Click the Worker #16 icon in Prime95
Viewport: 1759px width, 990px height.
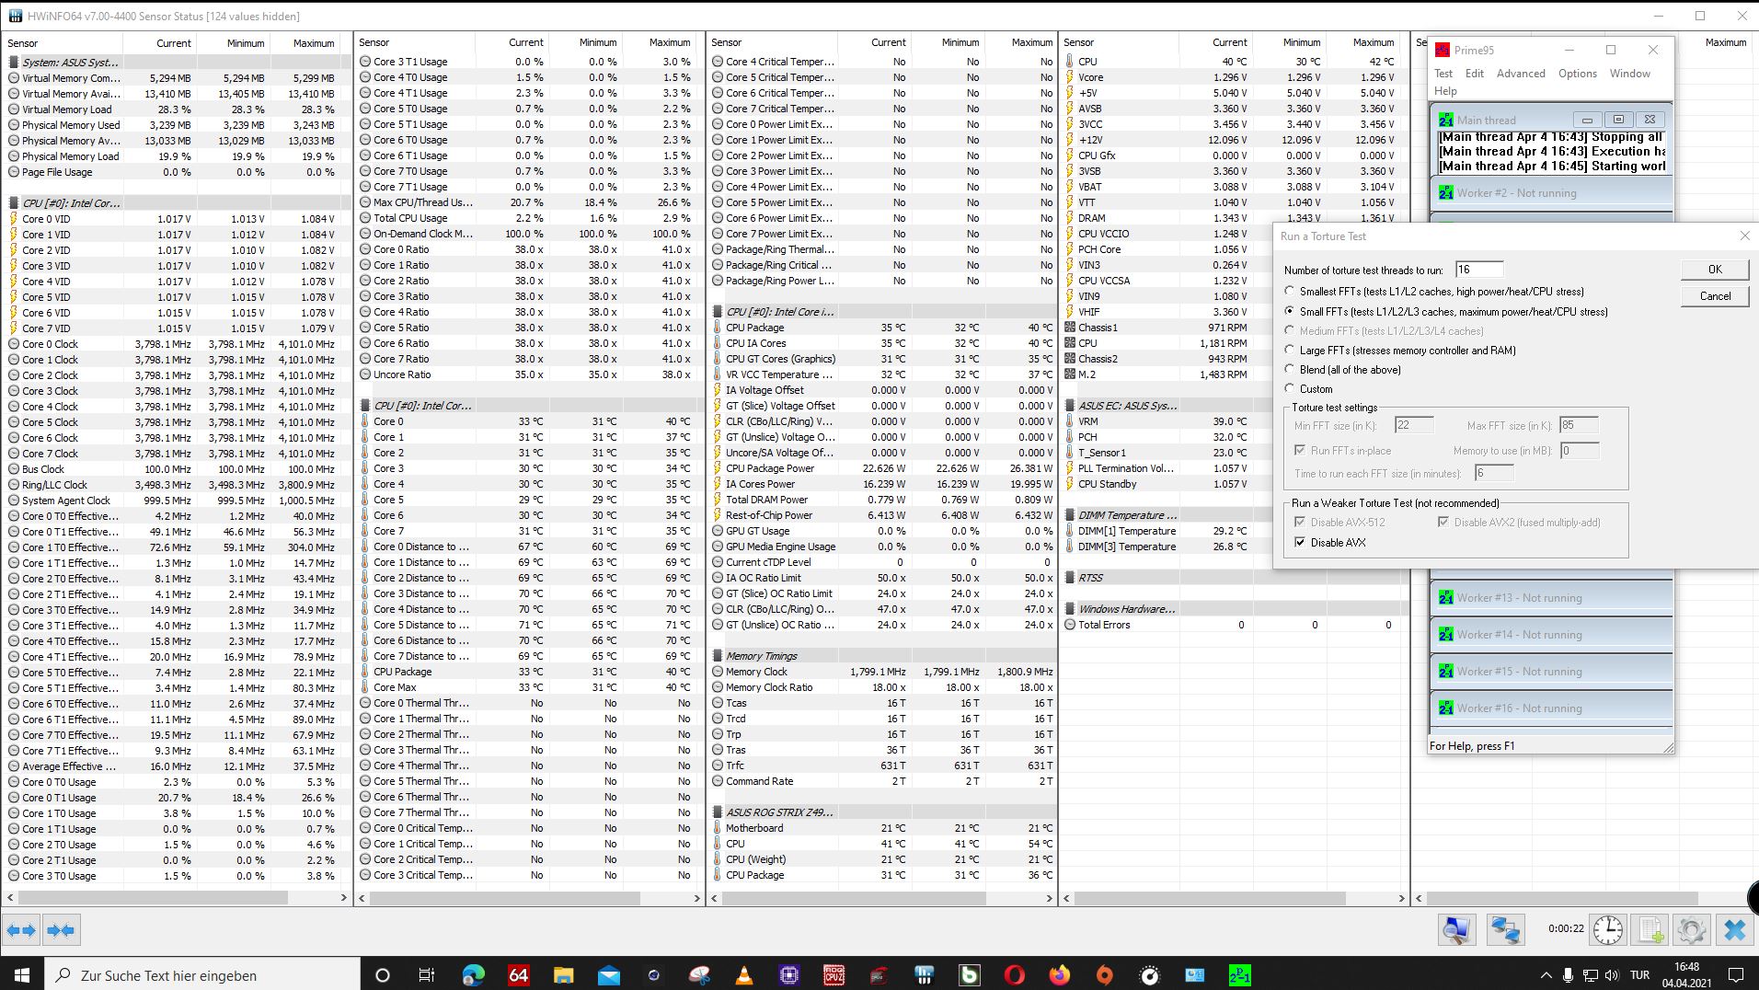pyautogui.click(x=1446, y=708)
